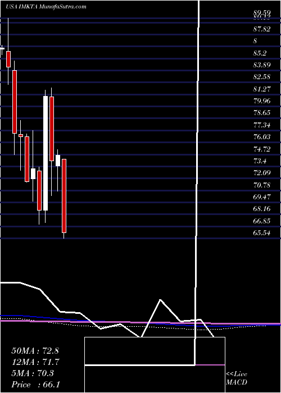
Task: Click the <<Live MACD label
Action: 237,378
